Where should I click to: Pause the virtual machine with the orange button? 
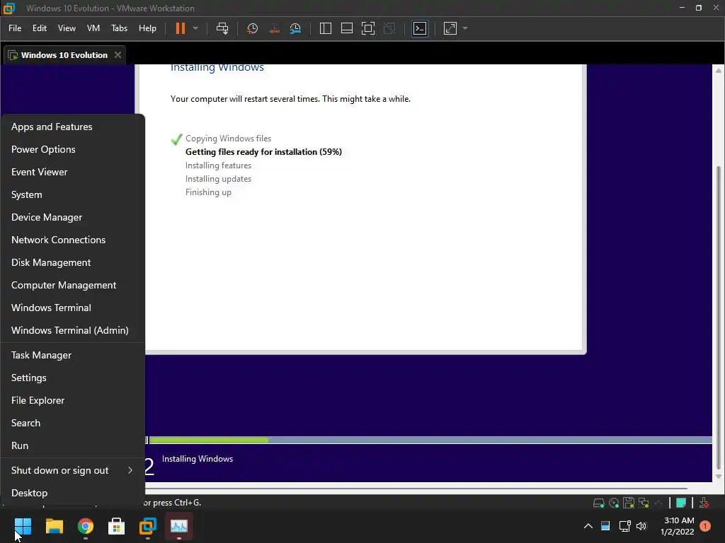pyautogui.click(x=181, y=28)
